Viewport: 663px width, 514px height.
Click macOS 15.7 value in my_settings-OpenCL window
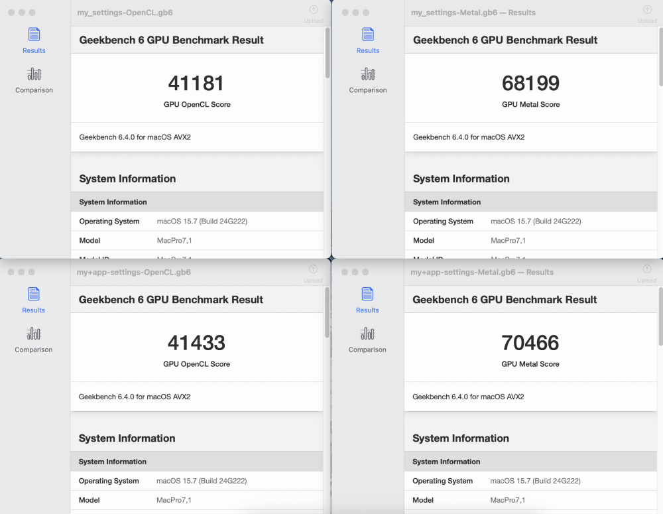tap(202, 222)
